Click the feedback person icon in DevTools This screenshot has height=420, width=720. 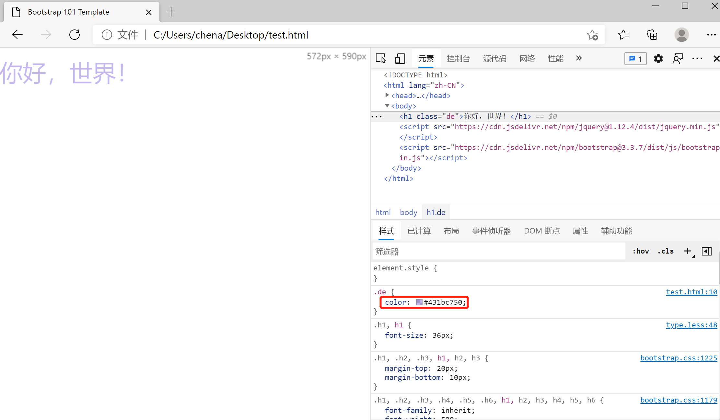(678, 59)
